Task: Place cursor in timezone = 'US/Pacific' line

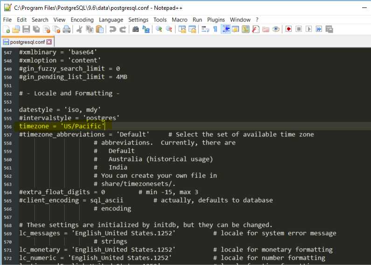Action: pos(62,126)
